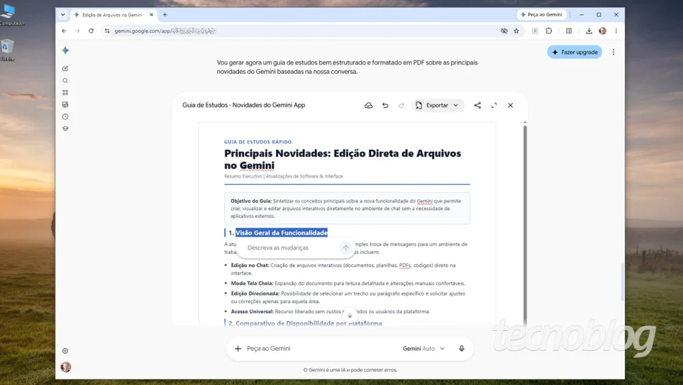This screenshot has width=683, height=385.
Task: Open the Lixeira recycle bin desktop icon
Action: (x=8, y=50)
